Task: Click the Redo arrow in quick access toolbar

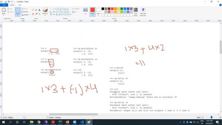Action: [x=11, y=2]
